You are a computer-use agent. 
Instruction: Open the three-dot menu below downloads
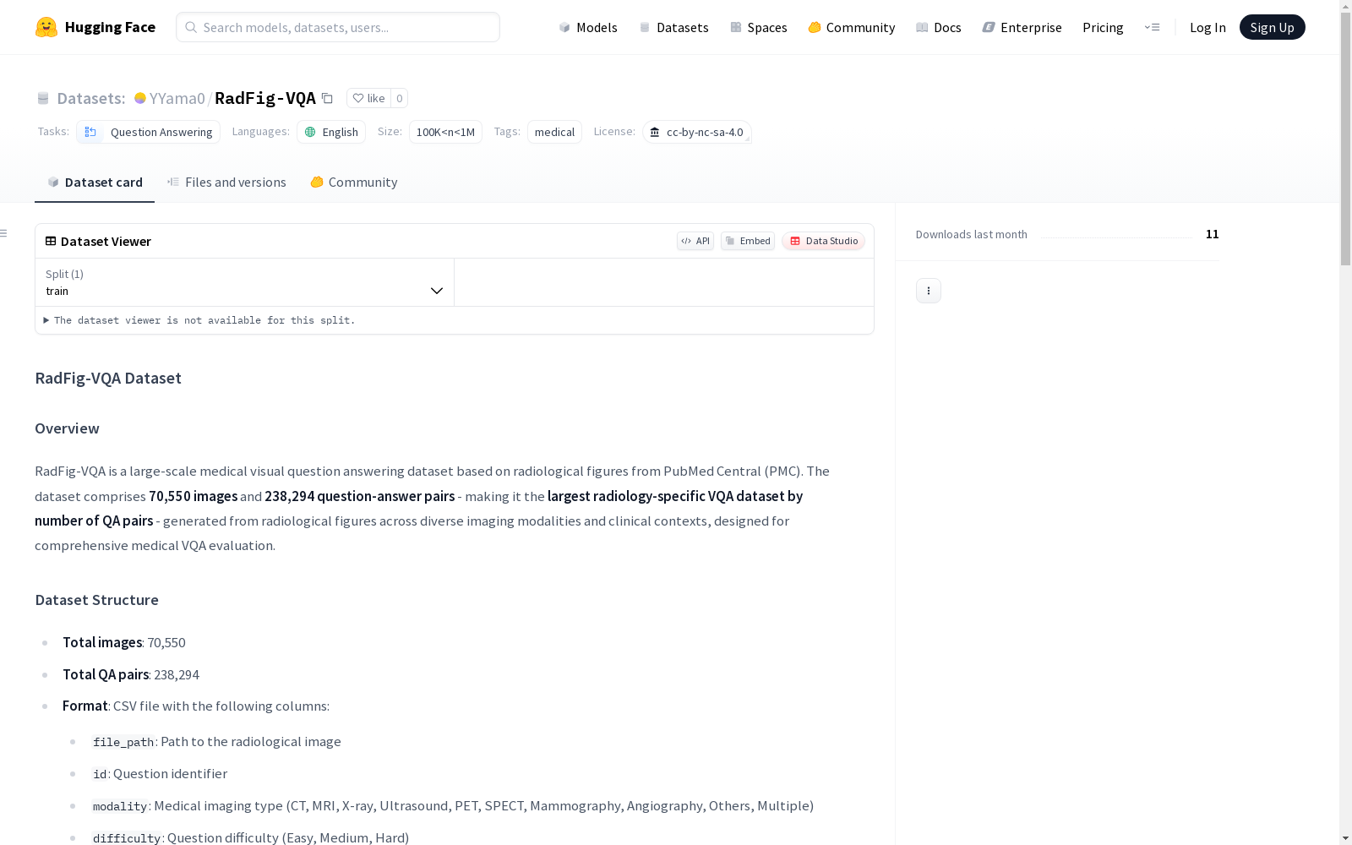[x=929, y=291]
